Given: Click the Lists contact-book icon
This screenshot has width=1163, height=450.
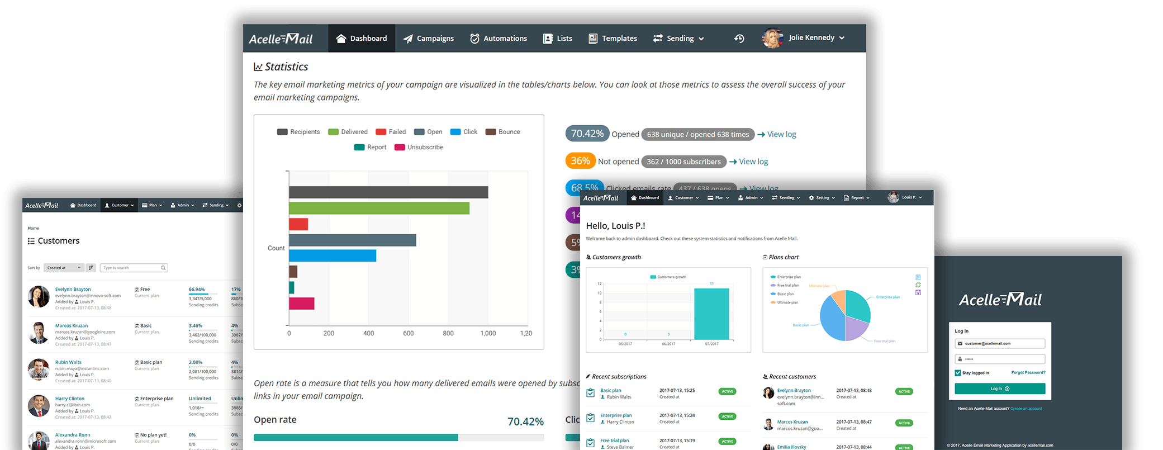Looking at the screenshot, I should click(548, 39).
